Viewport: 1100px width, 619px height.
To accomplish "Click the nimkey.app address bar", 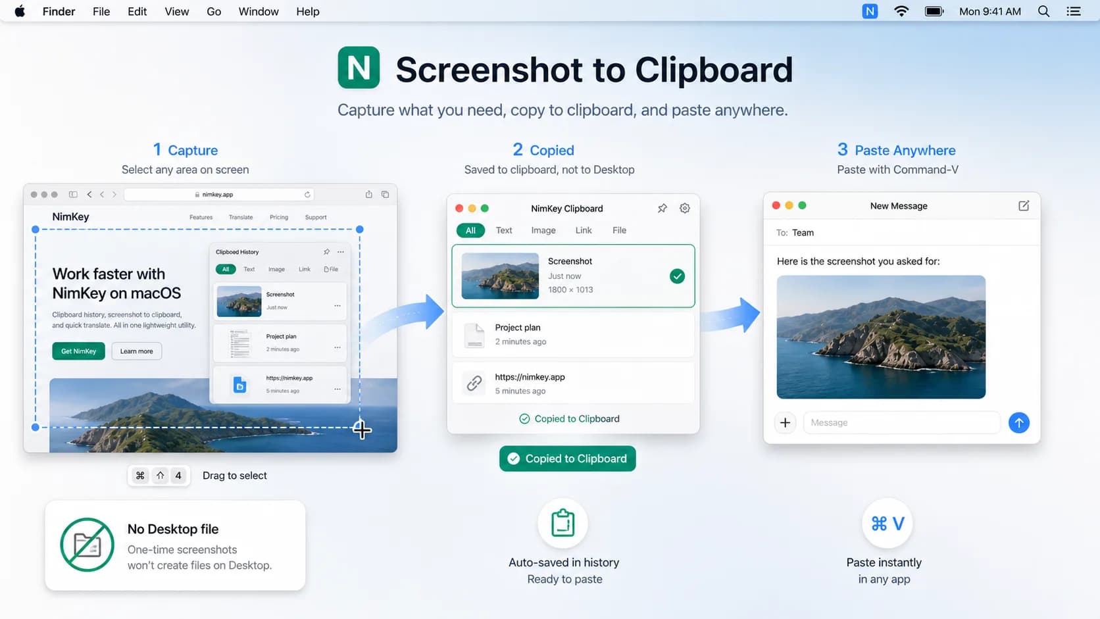I will tap(219, 195).
